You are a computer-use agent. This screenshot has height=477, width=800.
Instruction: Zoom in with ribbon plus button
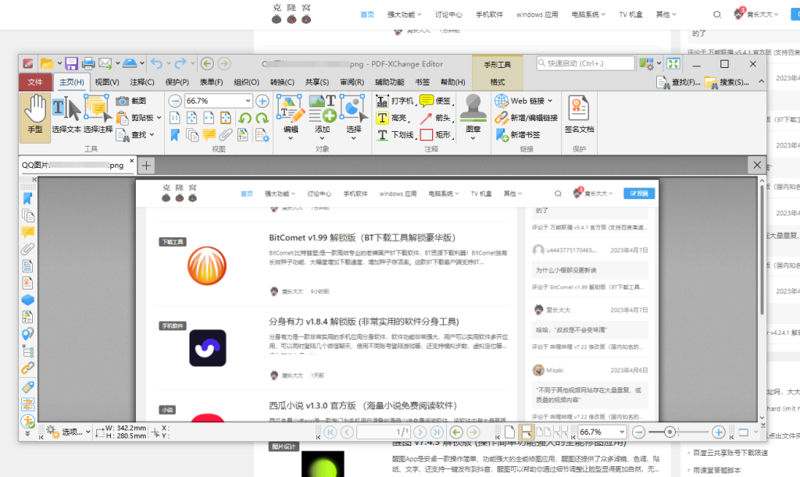[x=262, y=101]
